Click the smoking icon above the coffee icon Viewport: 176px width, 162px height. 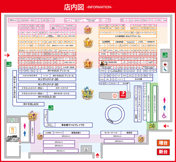click(x=165, y=54)
